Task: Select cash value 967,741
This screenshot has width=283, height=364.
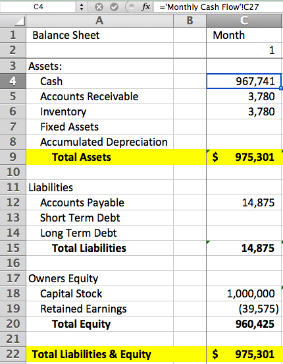Action: click(244, 81)
